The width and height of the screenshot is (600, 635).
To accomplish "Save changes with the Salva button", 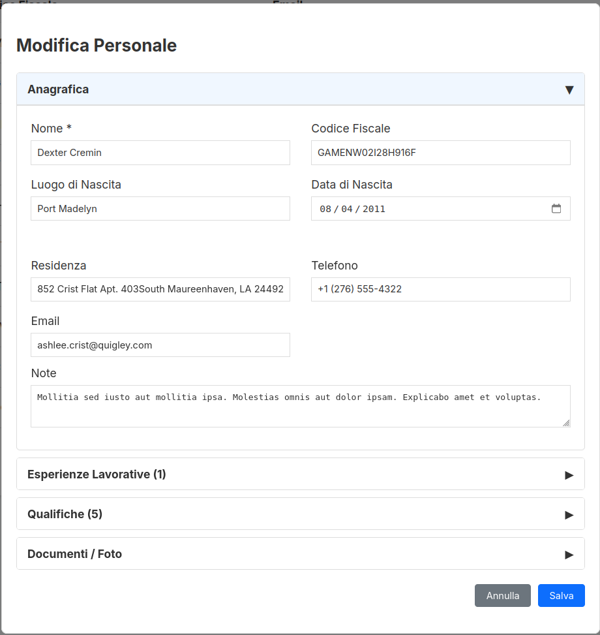I will (x=561, y=595).
